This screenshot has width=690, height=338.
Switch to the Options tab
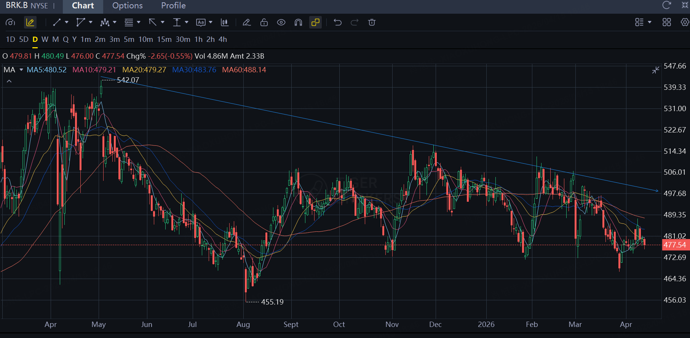[x=127, y=6]
